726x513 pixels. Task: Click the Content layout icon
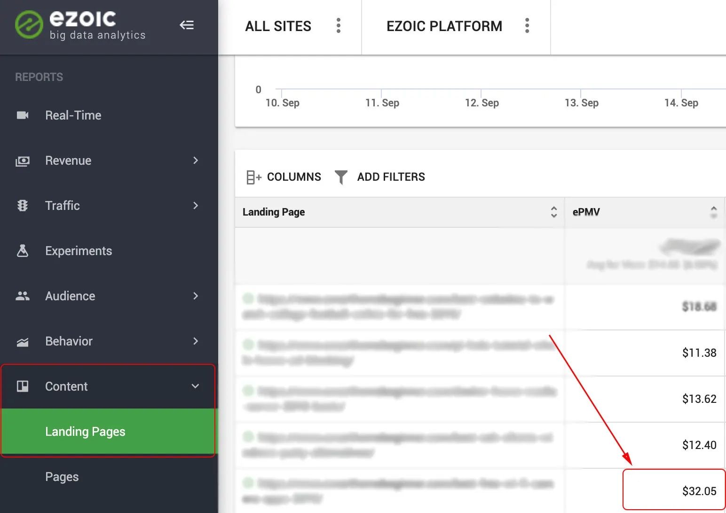23,386
